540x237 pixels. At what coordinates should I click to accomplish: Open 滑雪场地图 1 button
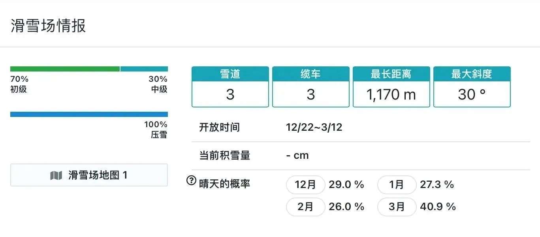pos(89,175)
